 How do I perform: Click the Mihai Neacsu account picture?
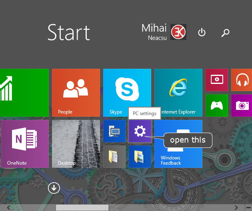click(178, 32)
